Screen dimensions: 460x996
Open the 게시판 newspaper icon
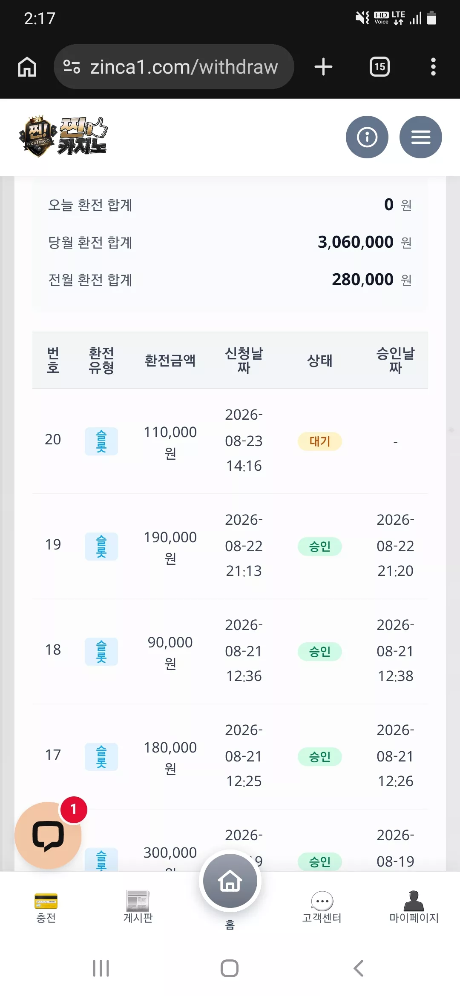tap(138, 901)
